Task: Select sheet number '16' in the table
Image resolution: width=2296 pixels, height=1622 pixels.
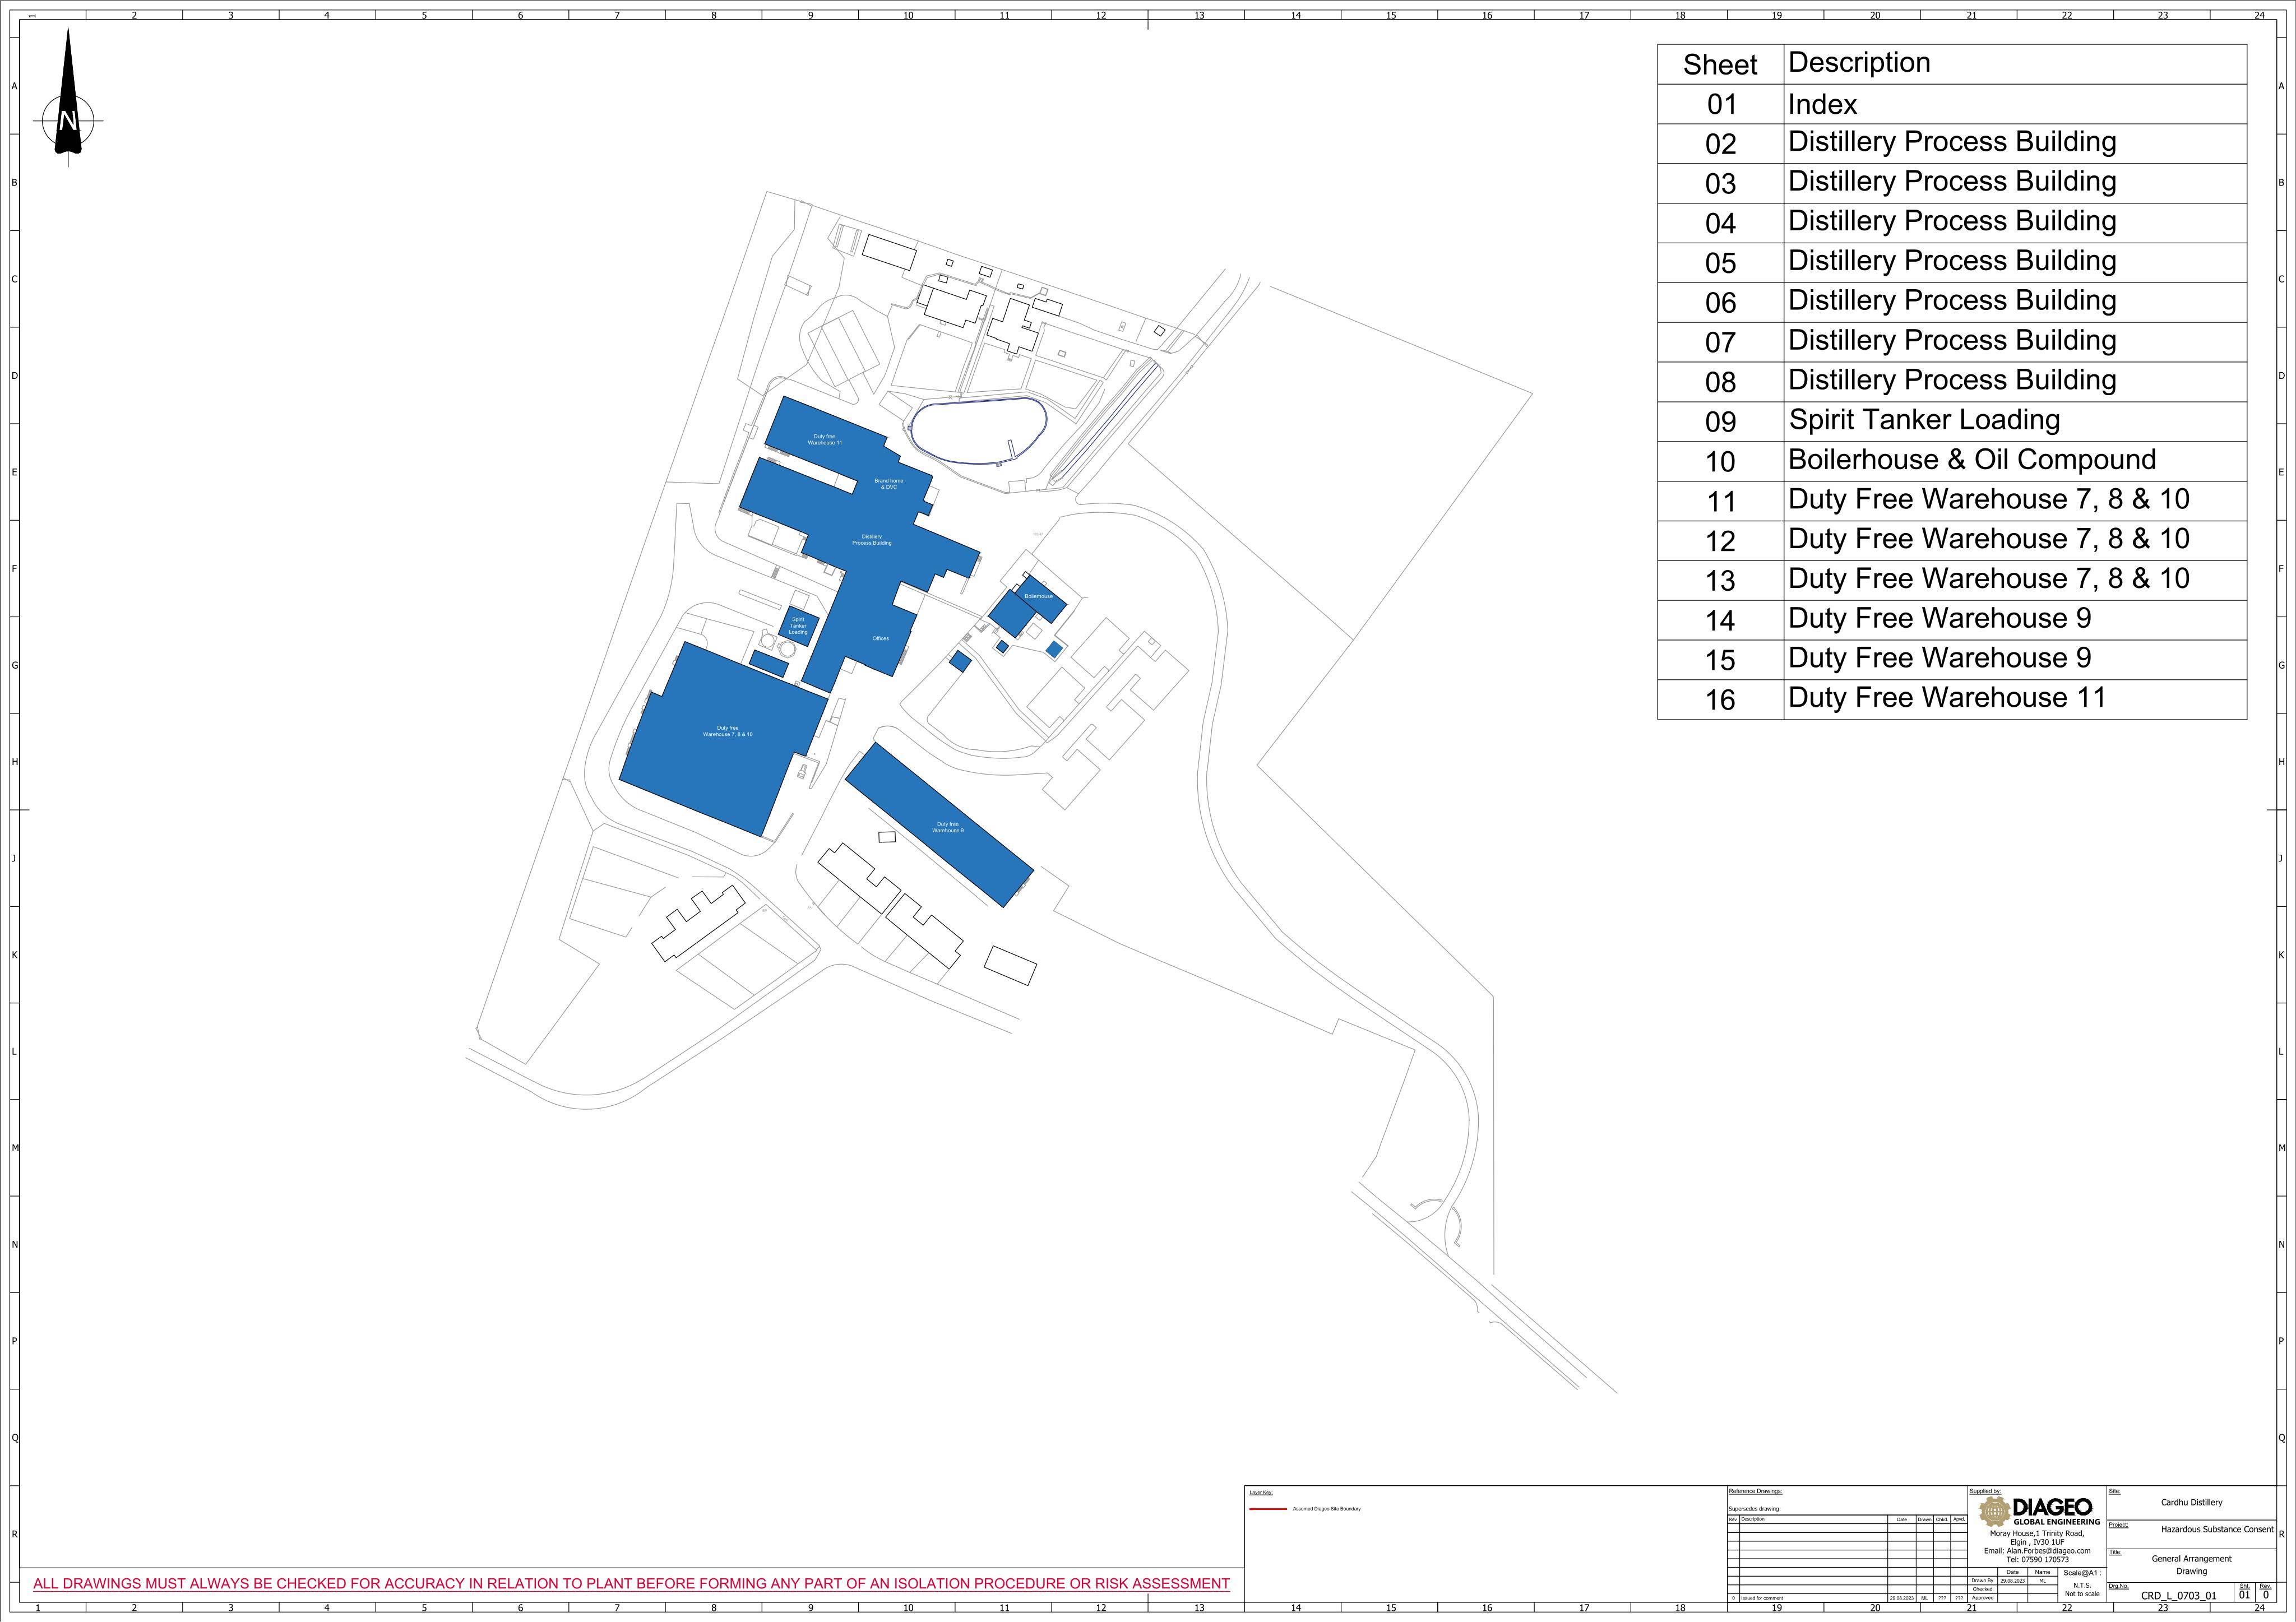Action: point(1720,700)
